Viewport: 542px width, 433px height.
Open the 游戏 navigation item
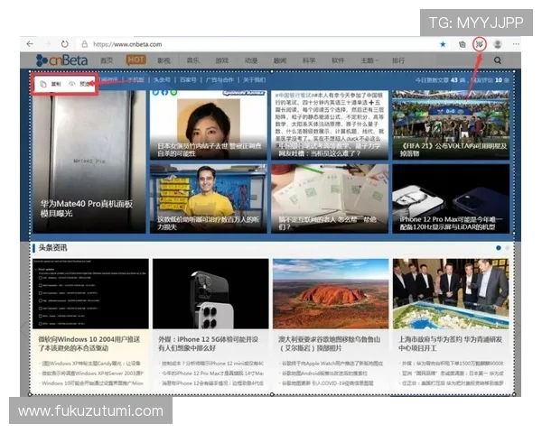[x=222, y=60]
